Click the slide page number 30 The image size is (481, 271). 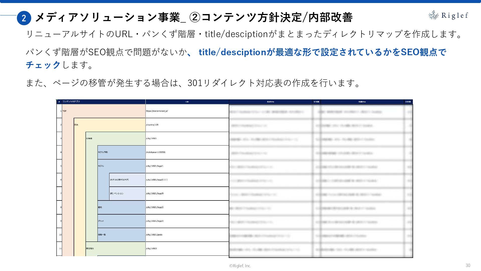click(468, 265)
